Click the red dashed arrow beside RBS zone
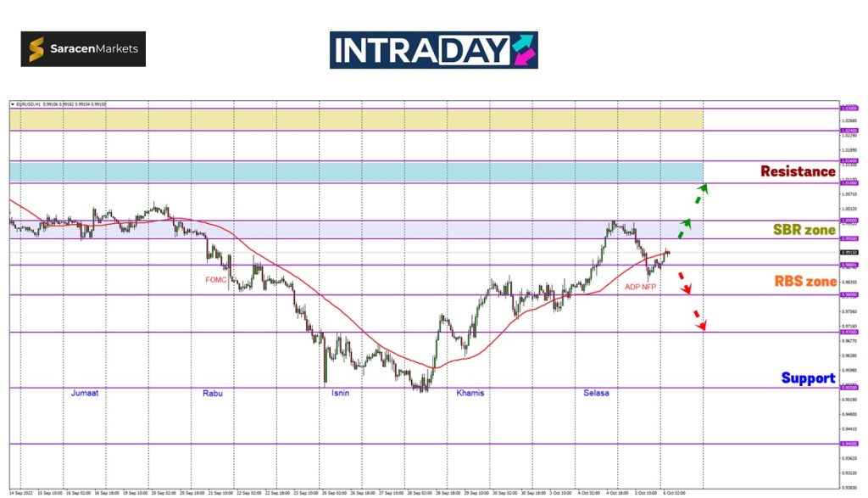Viewport: 868px width, 498px height. (687, 283)
